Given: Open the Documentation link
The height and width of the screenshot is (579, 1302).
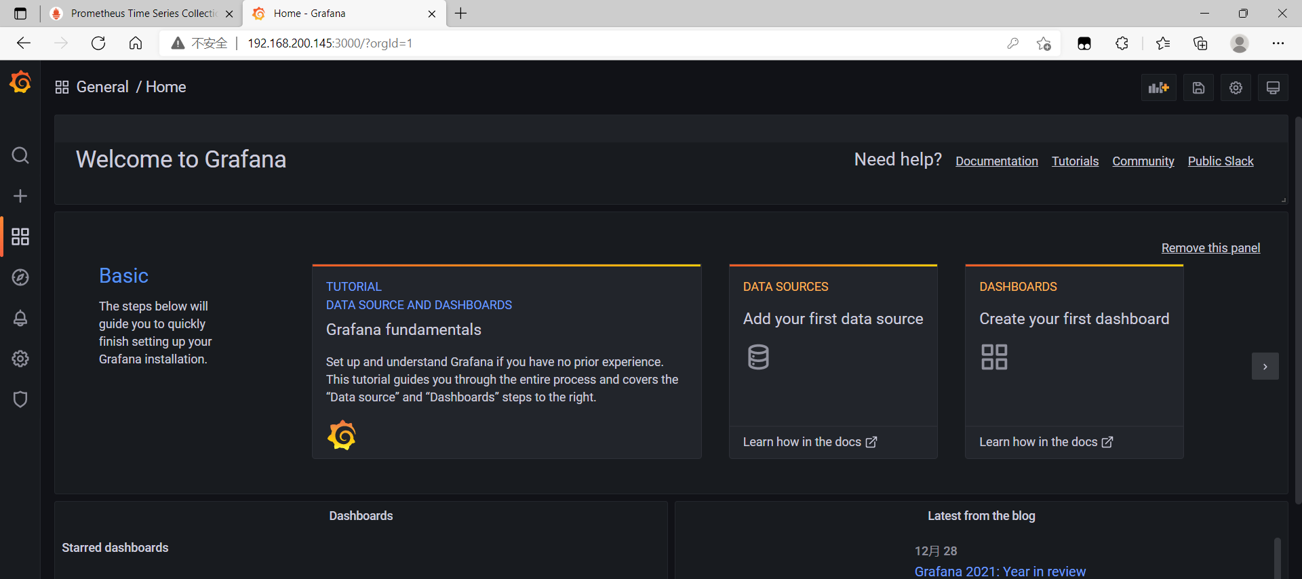Looking at the screenshot, I should [x=997, y=161].
